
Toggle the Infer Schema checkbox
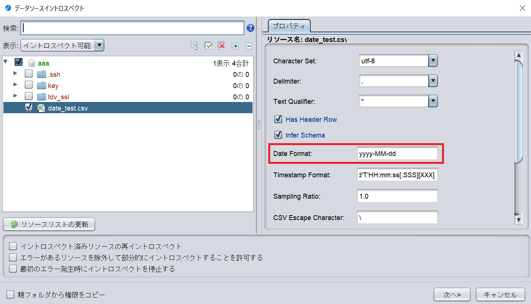point(278,135)
